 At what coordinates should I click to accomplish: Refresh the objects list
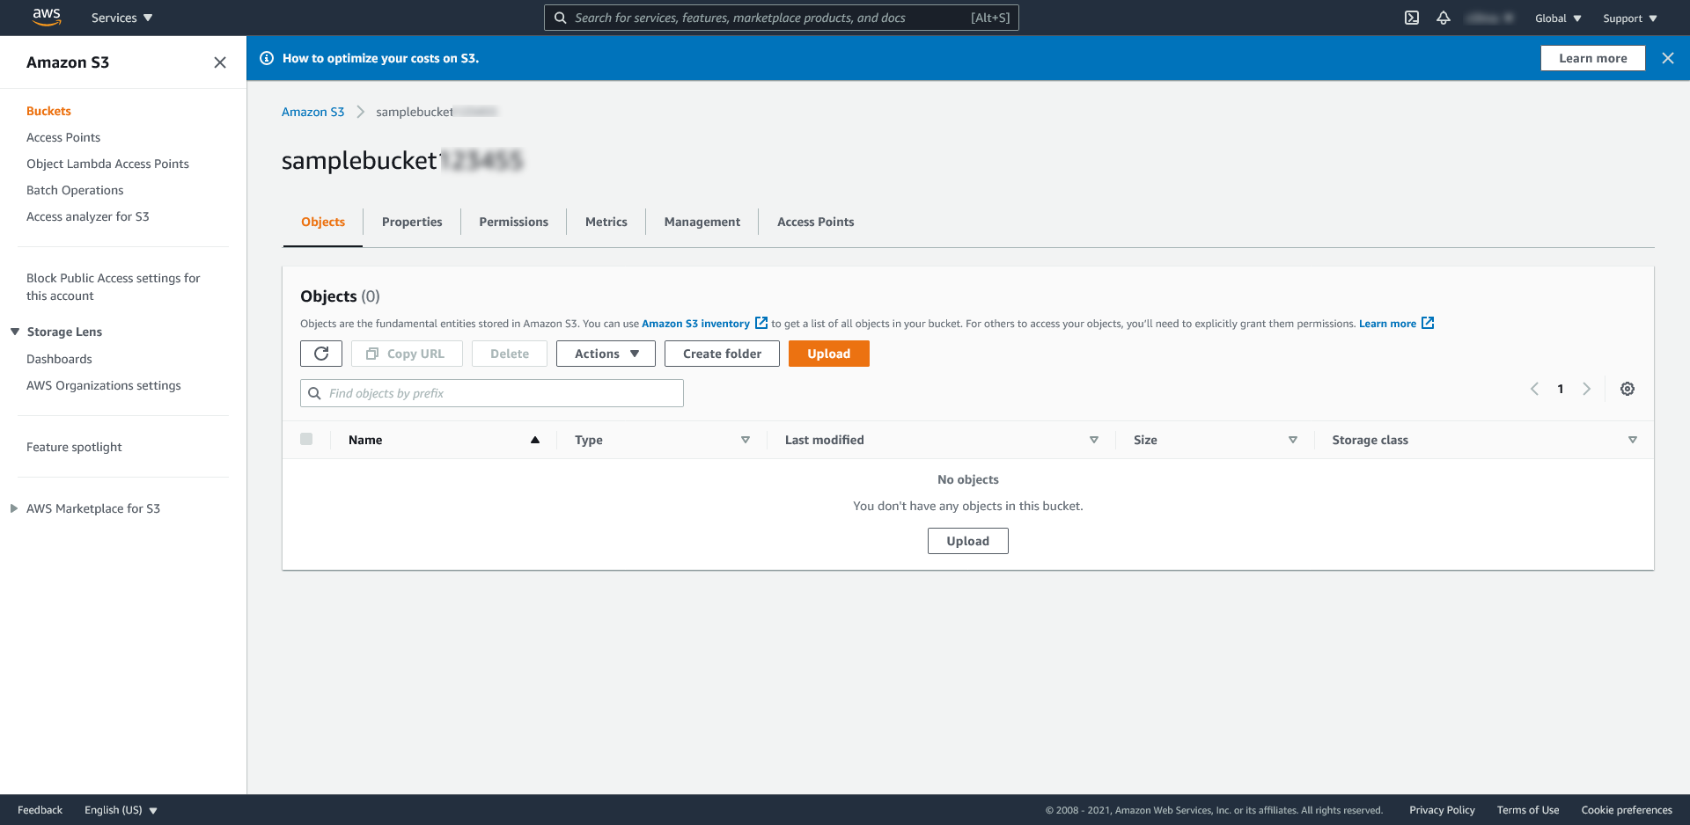(x=321, y=354)
